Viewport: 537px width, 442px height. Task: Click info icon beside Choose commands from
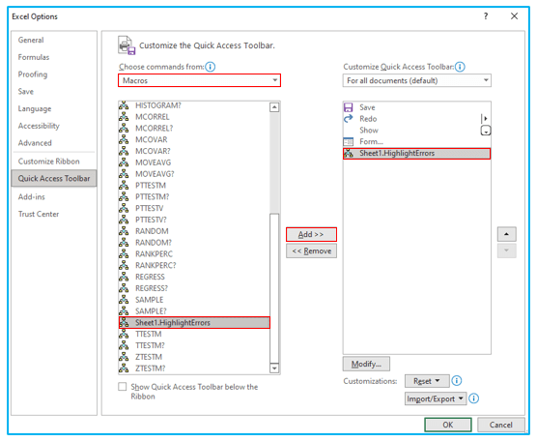[211, 67]
